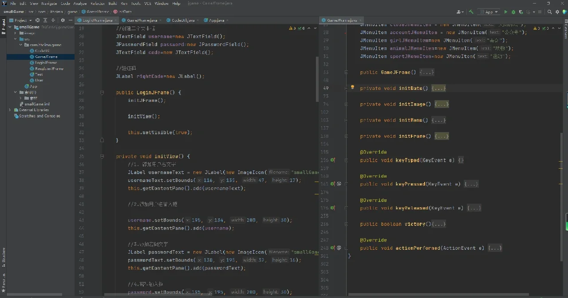Click right editor horizontal scrollbar
Viewport: 568px width, 298px height.
pyautogui.click(x=438, y=294)
